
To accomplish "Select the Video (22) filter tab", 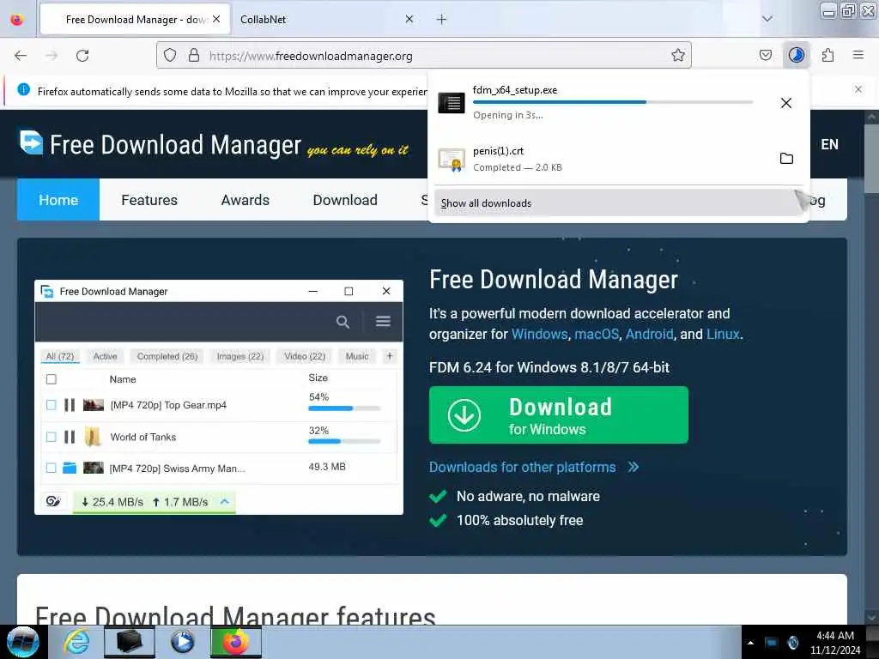I will tap(305, 356).
